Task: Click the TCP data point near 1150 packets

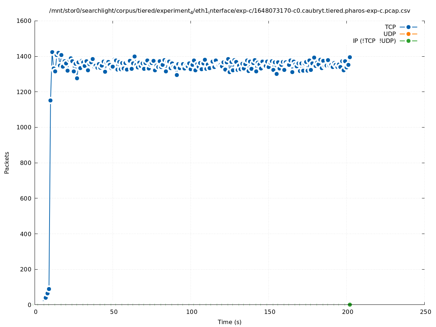Action: [50, 100]
